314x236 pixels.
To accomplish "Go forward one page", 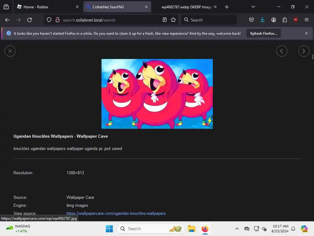I will [x=18, y=20].
